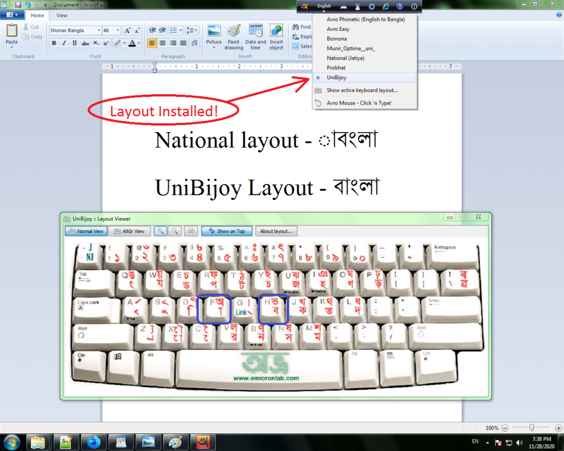Select Avro Phonetic (English to Bangla) layout
The width and height of the screenshot is (564, 451).
(x=366, y=19)
